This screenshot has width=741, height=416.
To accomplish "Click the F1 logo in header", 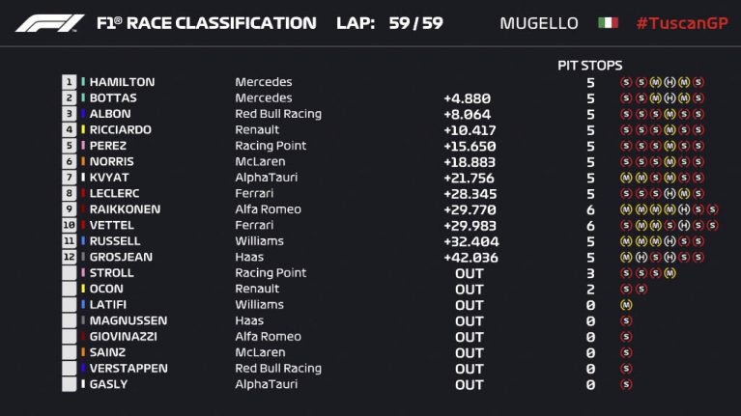I will [x=49, y=23].
